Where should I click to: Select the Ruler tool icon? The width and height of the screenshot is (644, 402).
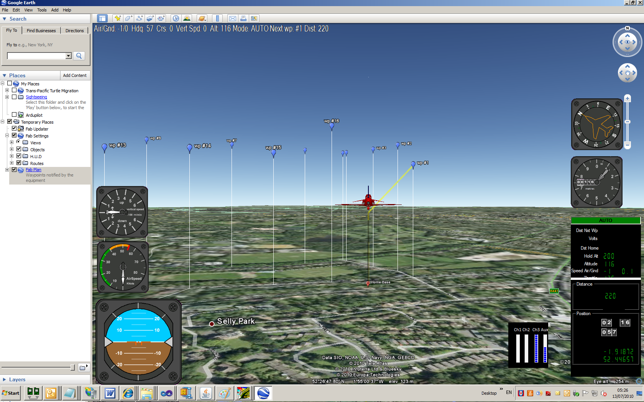point(217,18)
